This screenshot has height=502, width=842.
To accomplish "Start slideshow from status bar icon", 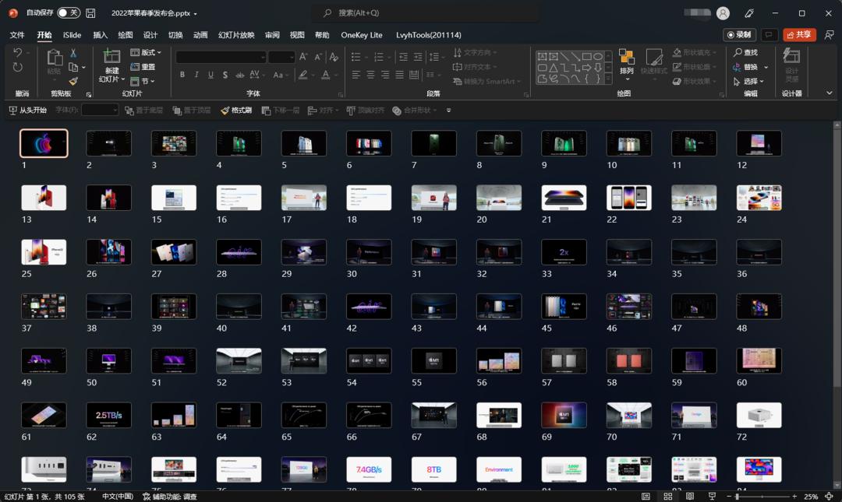I will tap(711, 497).
